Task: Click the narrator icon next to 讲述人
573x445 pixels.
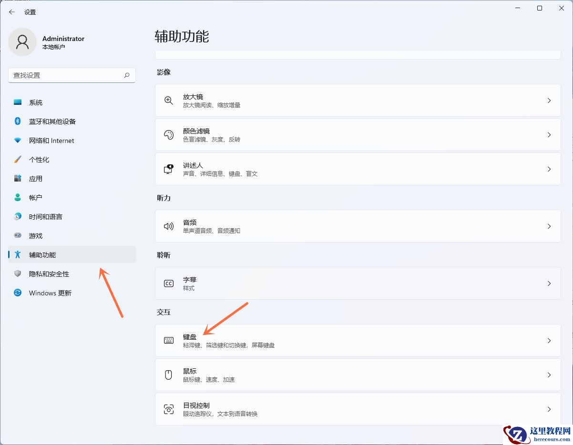Action: [168, 169]
